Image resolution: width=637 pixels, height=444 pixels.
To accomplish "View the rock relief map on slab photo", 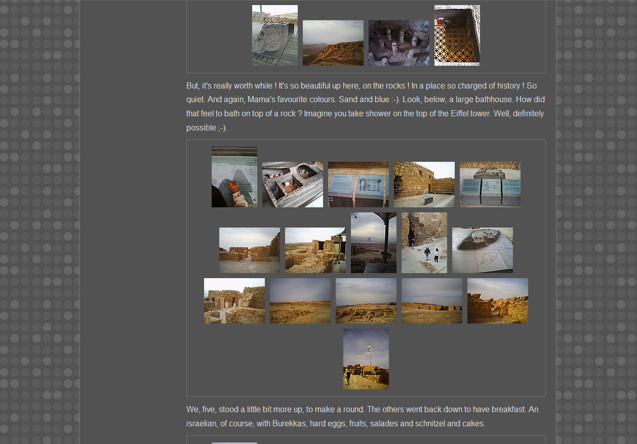I will pyautogui.click(x=482, y=250).
